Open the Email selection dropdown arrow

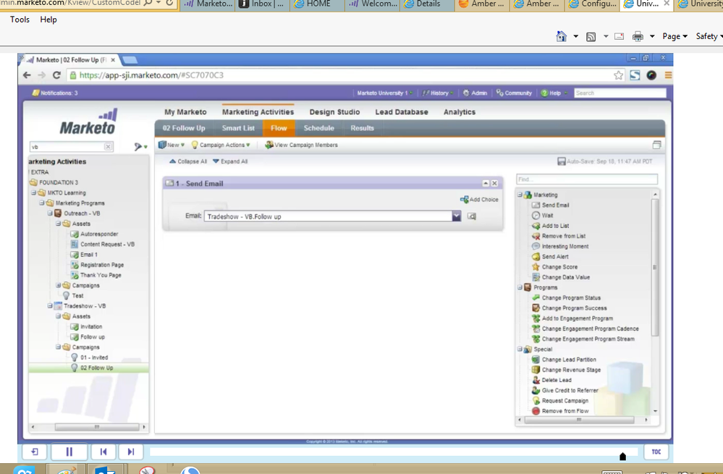pyautogui.click(x=456, y=216)
